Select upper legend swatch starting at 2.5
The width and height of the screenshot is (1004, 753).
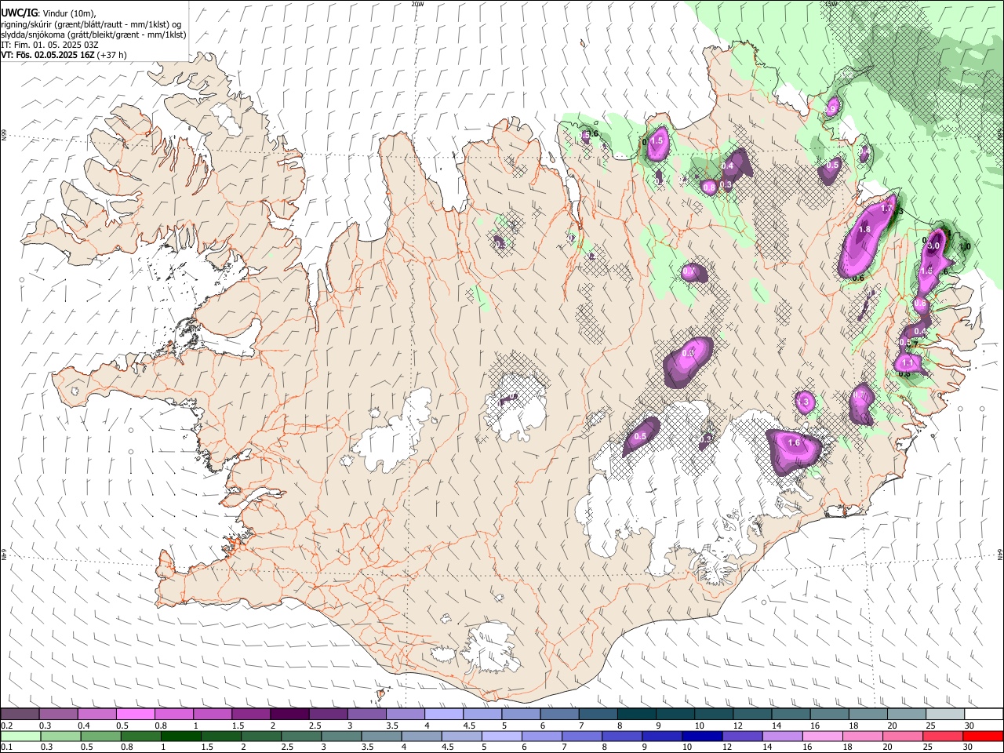coord(328,714)
